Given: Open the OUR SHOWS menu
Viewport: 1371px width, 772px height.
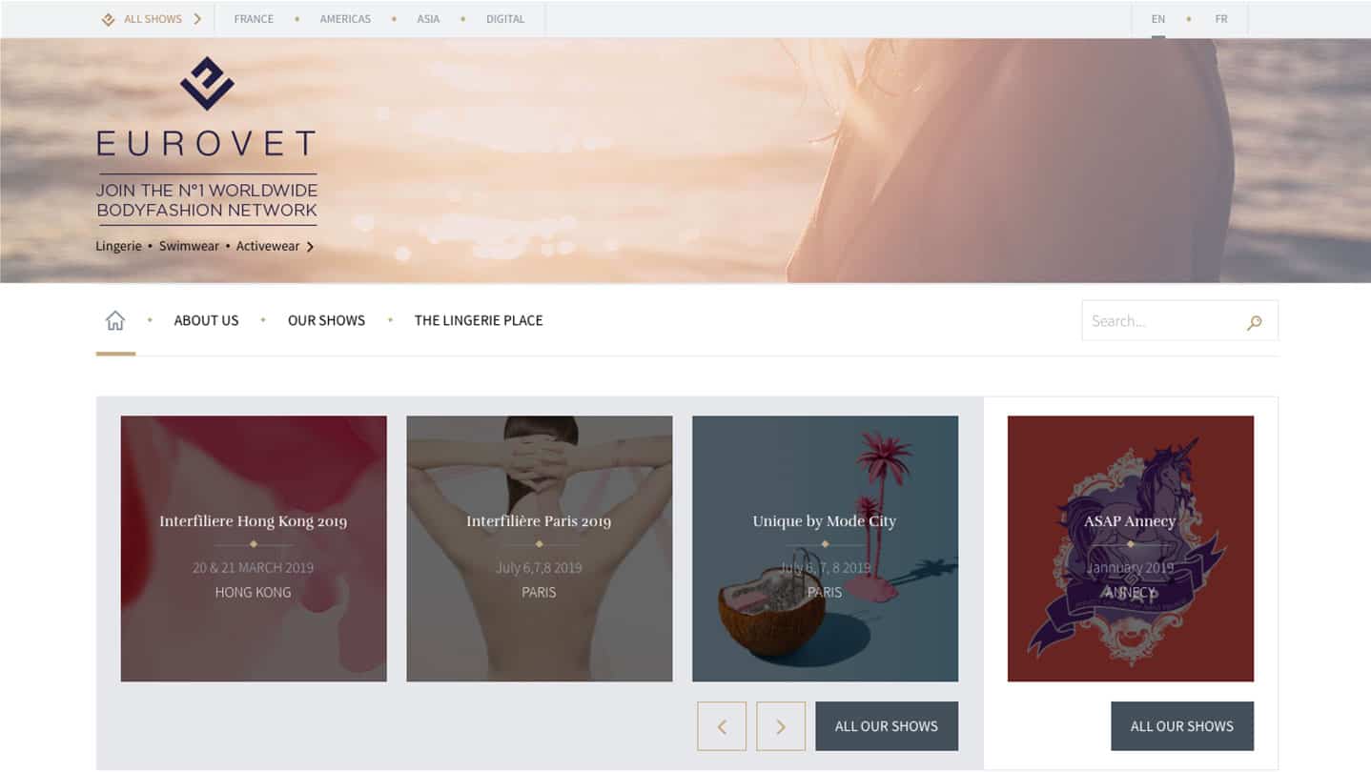Looking at the screenshot, I should [x=326, y=320].
